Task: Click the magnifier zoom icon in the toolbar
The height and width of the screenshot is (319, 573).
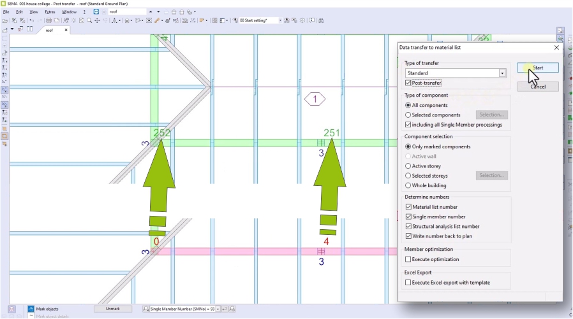Action: click(88, 20)
